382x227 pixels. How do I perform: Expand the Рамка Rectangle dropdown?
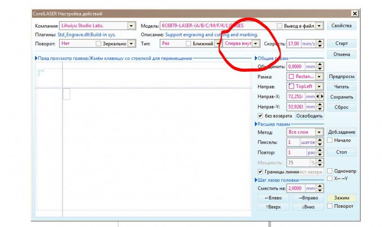[320, 77]
